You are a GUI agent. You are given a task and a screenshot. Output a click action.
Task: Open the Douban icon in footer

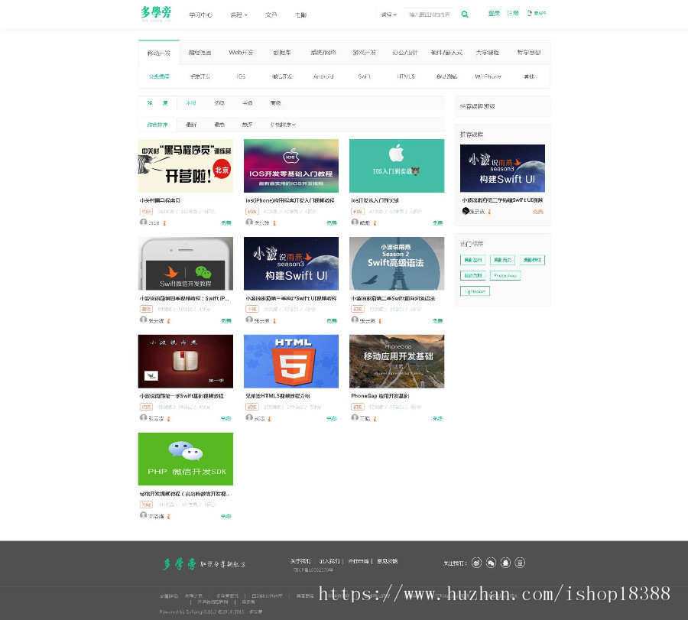click(520, 563)
